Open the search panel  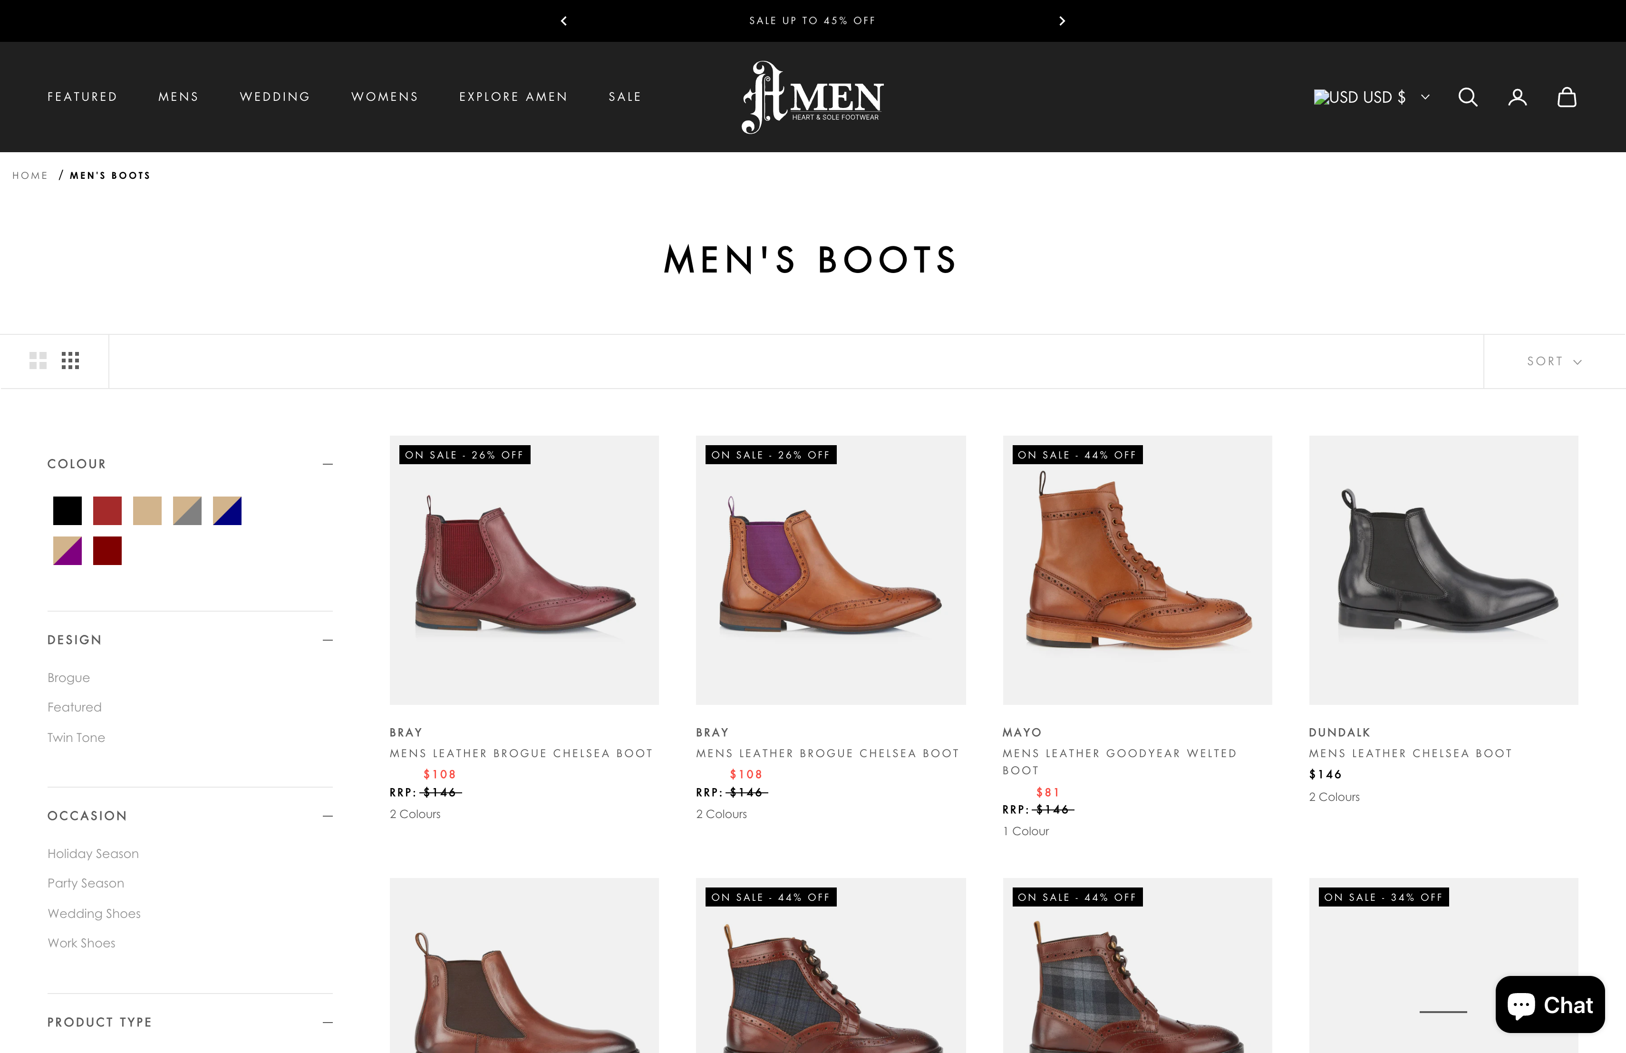[1468, 97]
